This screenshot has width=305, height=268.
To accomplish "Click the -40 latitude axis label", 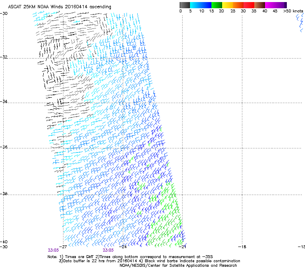I will 4,242.
